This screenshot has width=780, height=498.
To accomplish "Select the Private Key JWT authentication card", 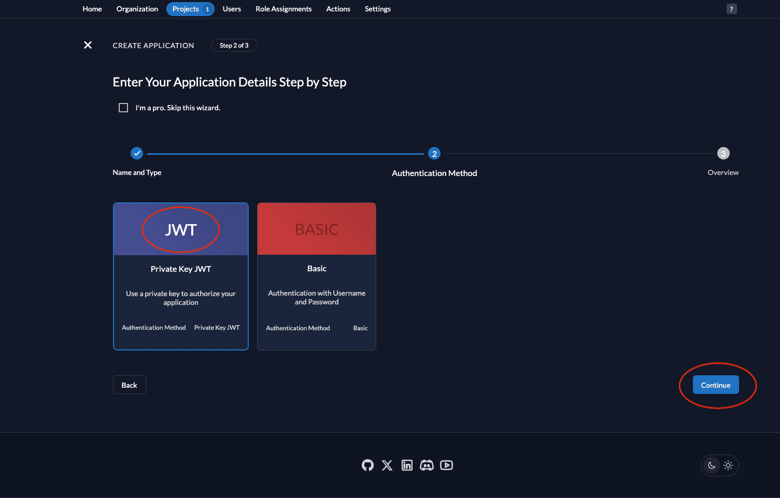I will click(x=181, y=276).
